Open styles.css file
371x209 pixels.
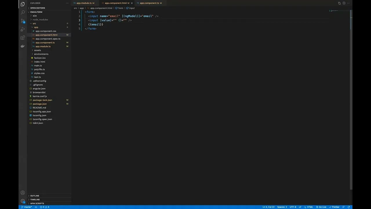(x=49, y=73)
